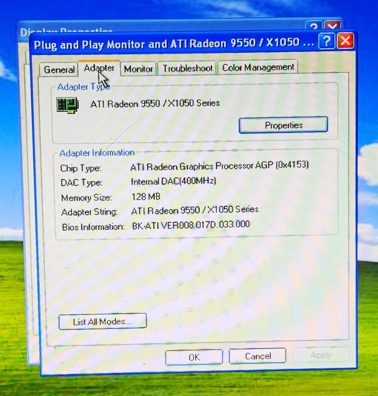Click the Apply button
378x396 pixels.
(321, 355)
